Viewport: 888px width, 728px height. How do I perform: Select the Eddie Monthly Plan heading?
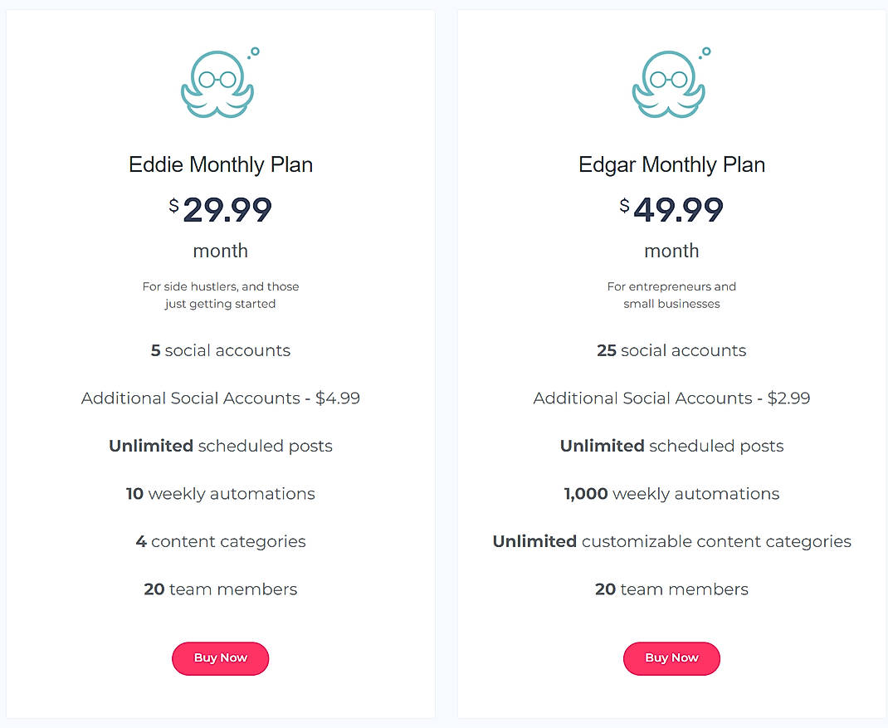[x=220, y=164]
